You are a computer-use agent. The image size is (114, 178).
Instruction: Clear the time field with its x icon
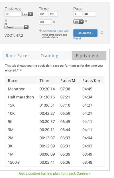pyautogui.click(x=54, y=22)
